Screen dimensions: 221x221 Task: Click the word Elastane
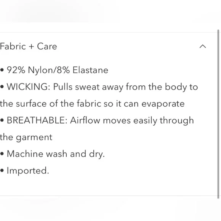(90, 70)
